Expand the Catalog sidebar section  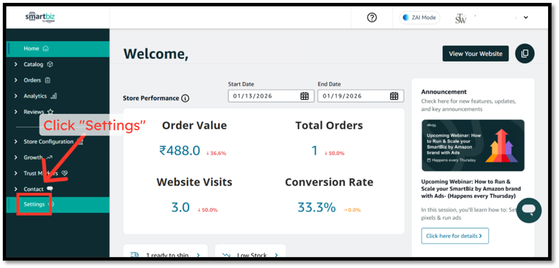pyautogui.click(x=33, y=65)
